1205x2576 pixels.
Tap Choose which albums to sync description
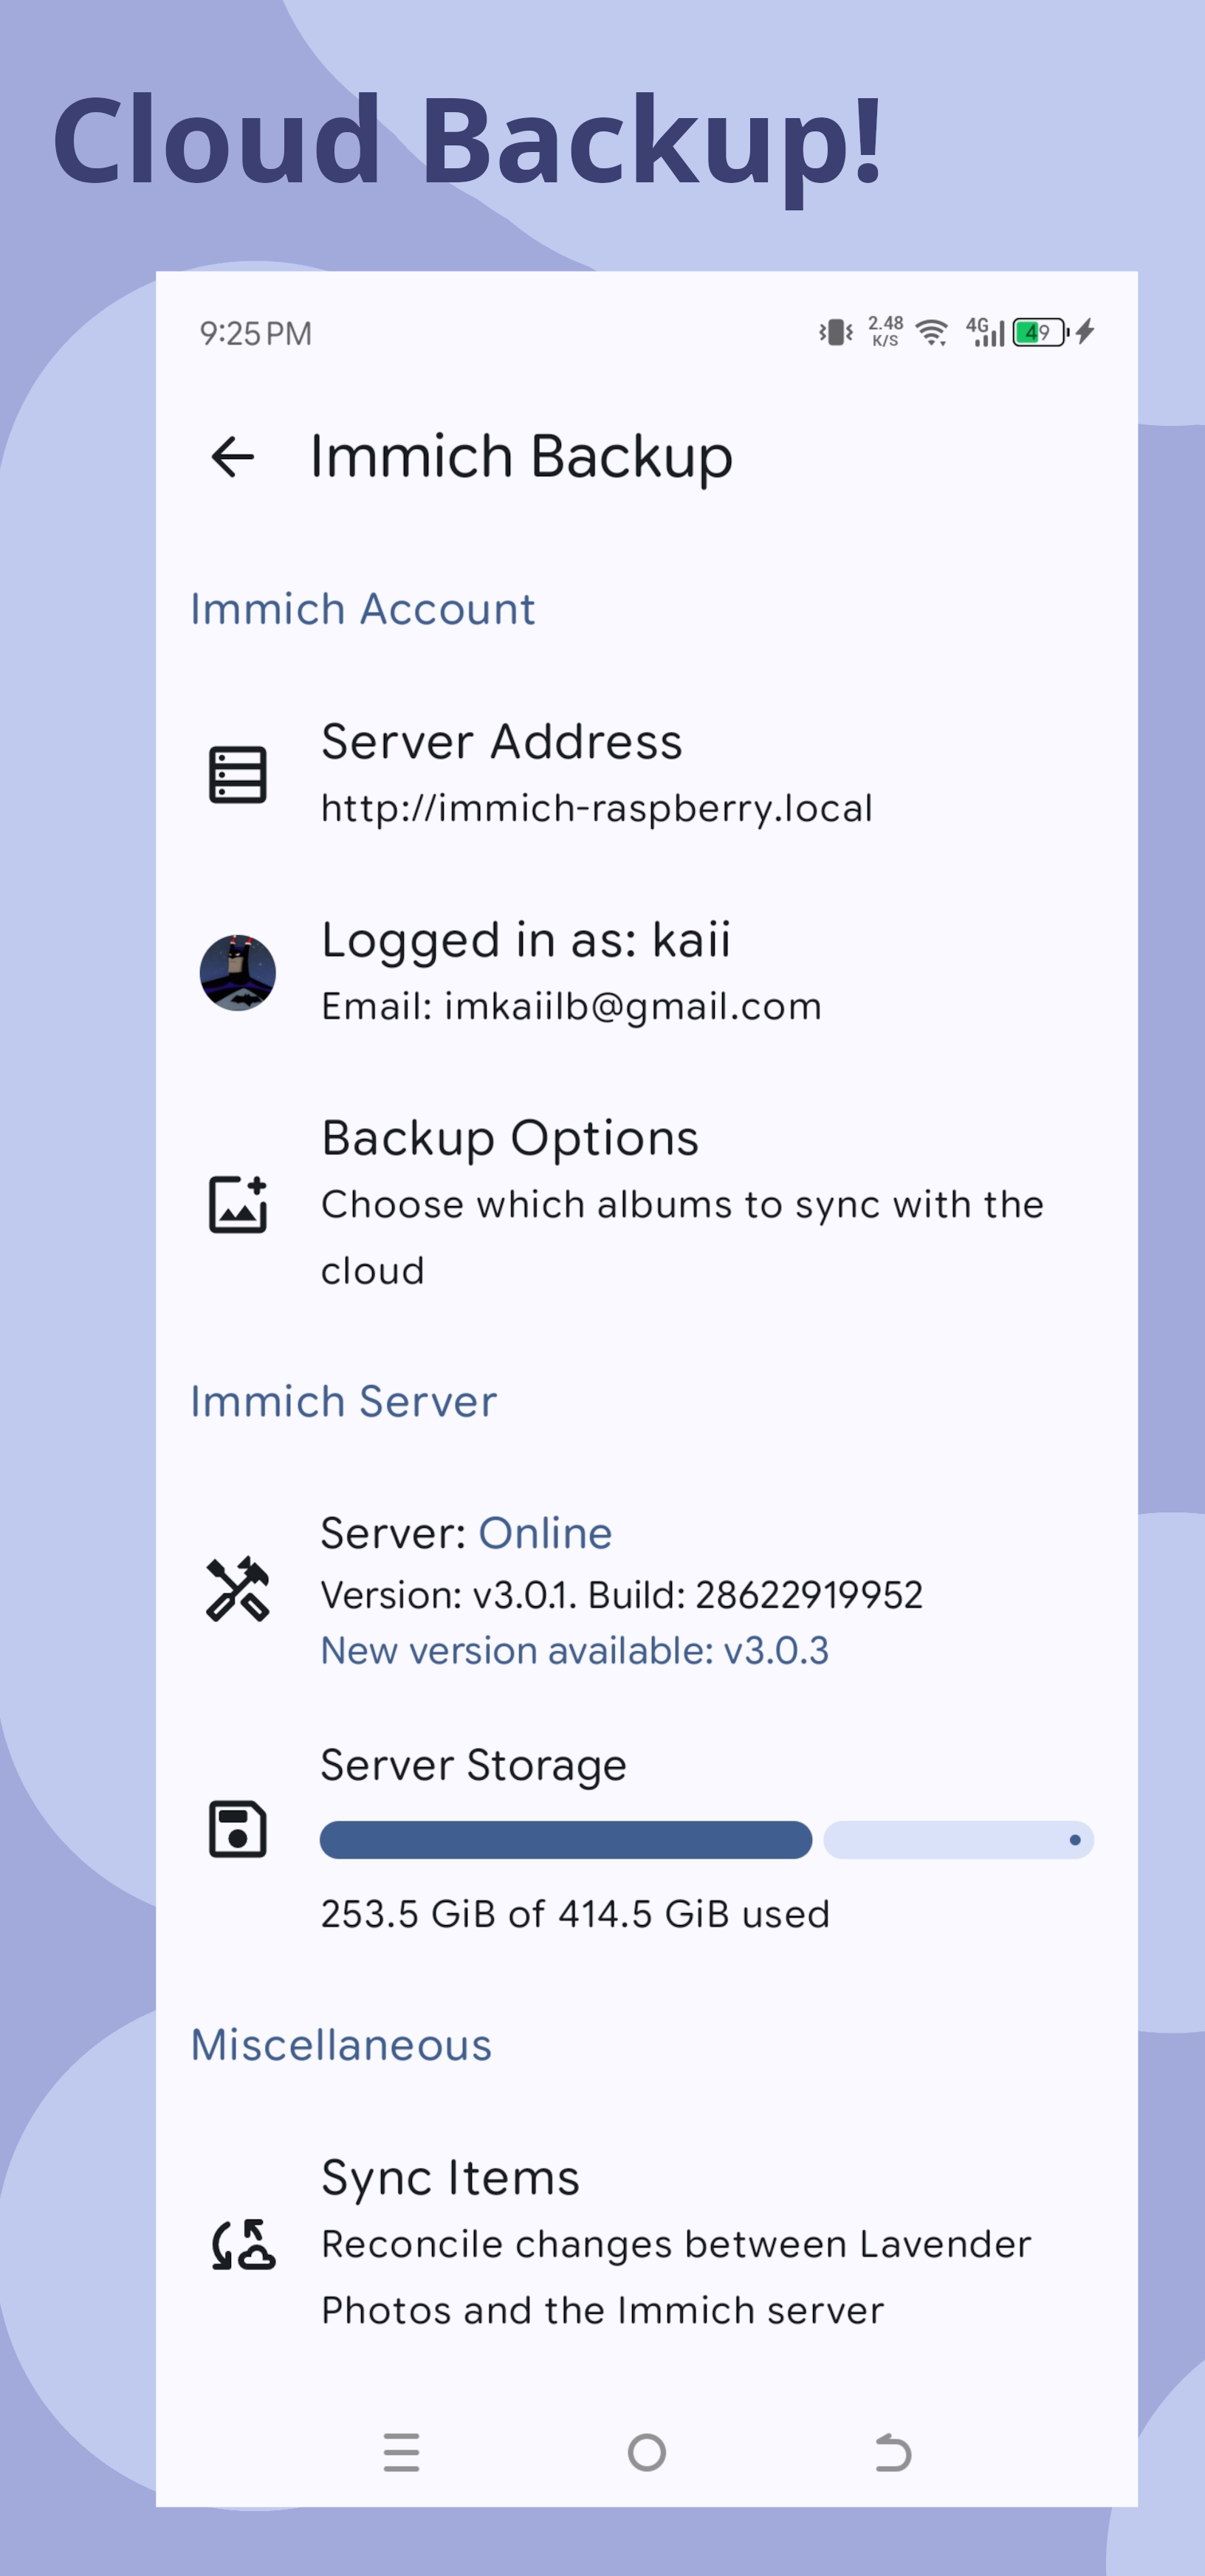tap(682, 1237)
